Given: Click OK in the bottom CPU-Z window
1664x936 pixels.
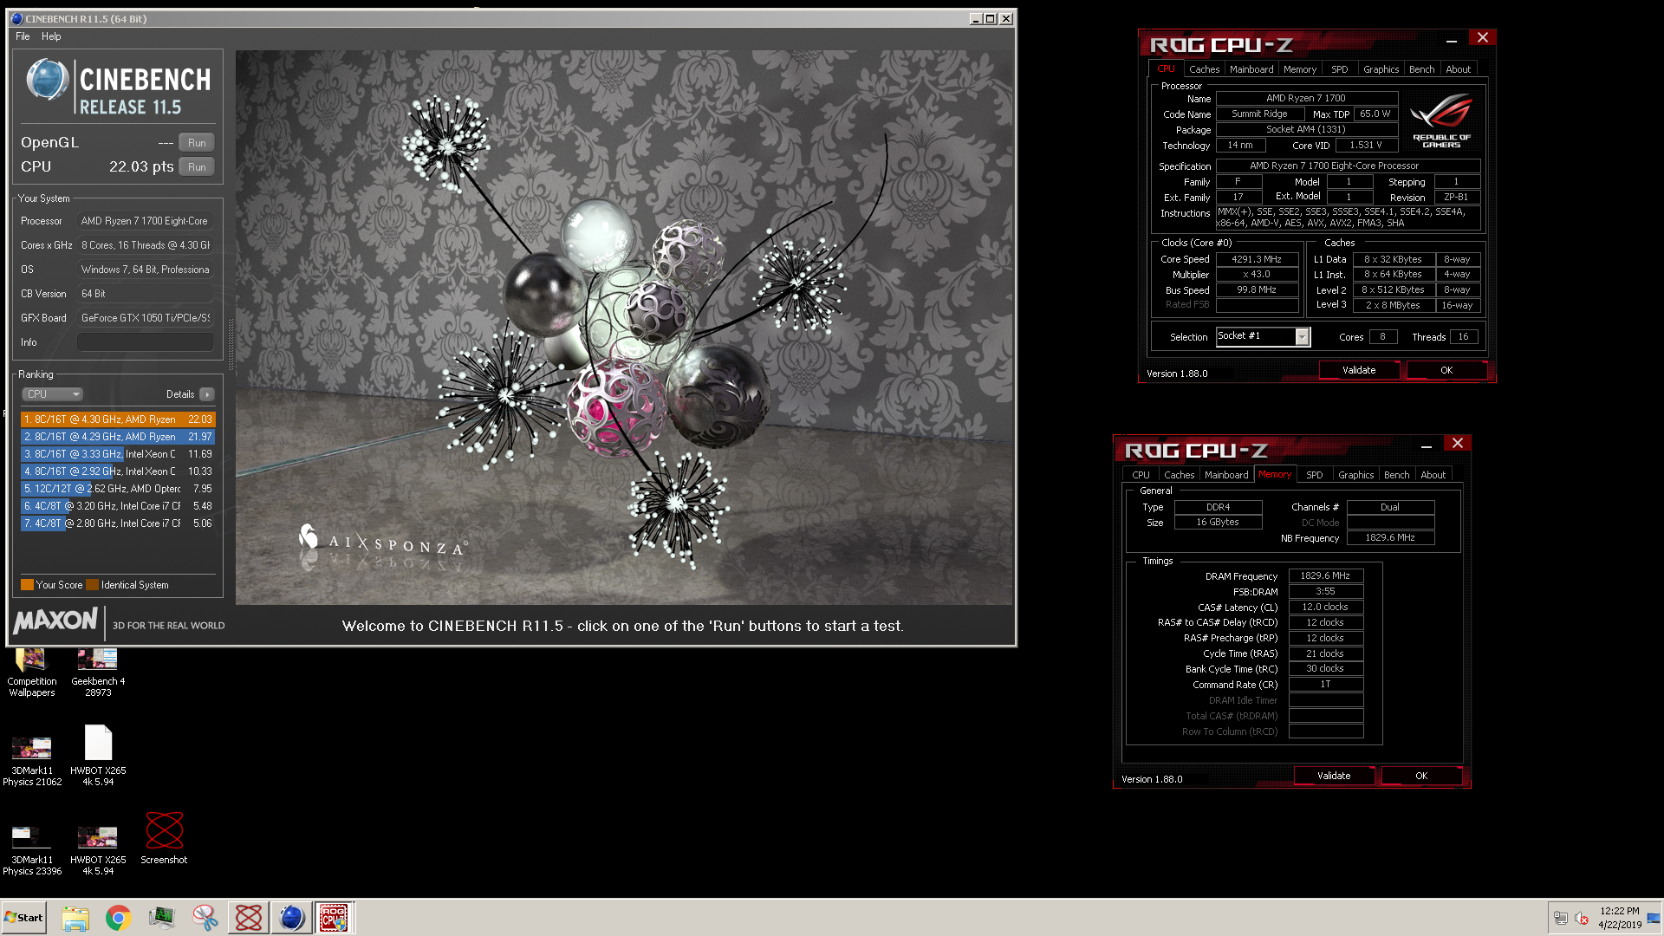Looking at the screenshot, I should coord(1421,776).
